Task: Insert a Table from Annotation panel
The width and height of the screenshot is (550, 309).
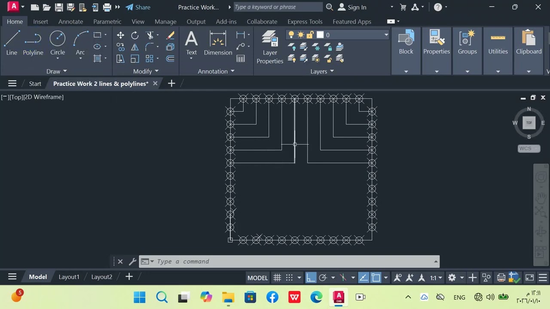Action: [241, 58]
